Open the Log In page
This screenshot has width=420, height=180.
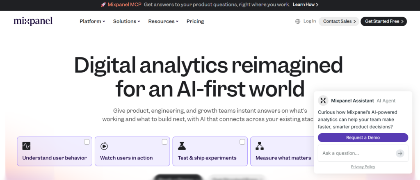[310, 21]
